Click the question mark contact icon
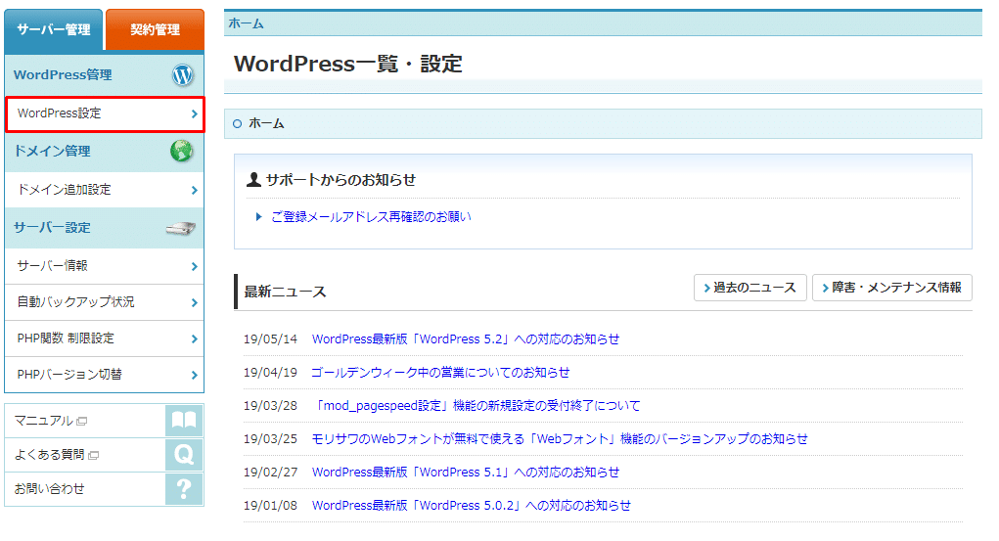 (184, 489)
